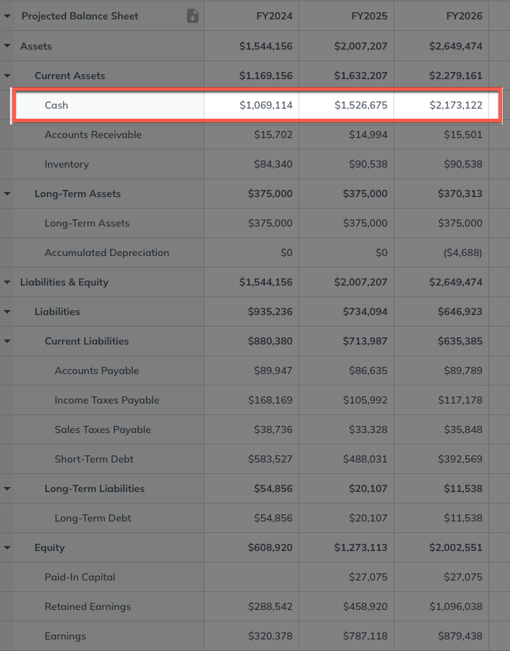Click Accounts Receivable FY2025 value $14,994
Viewport: 510px width, 651px height.
pos(368,135)
